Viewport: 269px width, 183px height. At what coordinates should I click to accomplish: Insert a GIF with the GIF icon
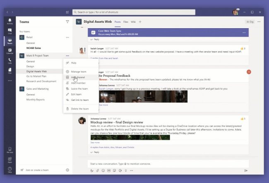click(109, 171)
